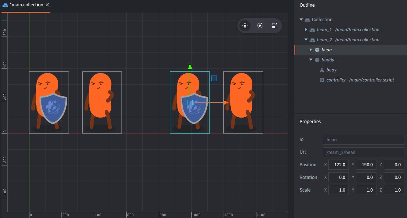Collapse the team_2 collection node
Viewport: 407px width, 218px height.
pyautogui.click(x=306, y=40)
